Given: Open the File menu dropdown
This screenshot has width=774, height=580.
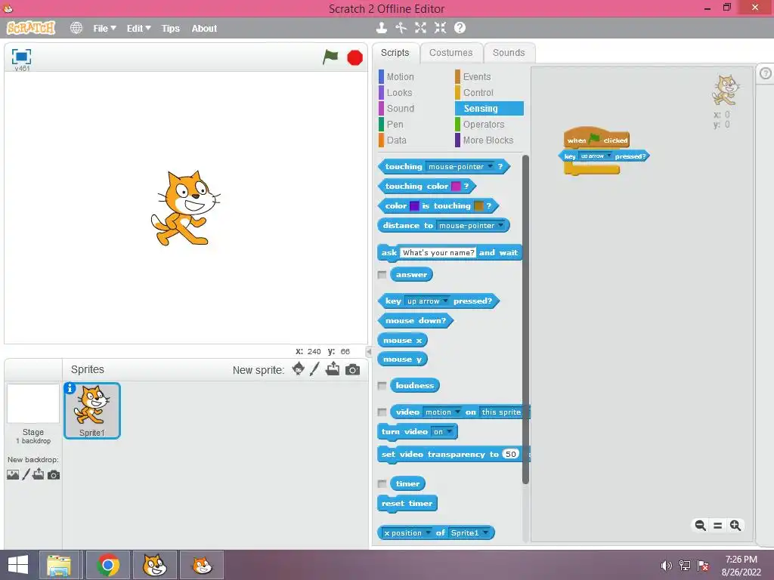Looking at the screenshot, I should (x=104, y=29).
